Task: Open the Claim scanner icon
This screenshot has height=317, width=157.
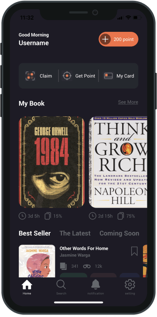Action: (x=30, y=76)
